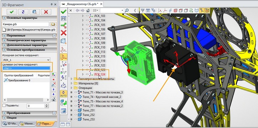Click the preview magnifier button in 3D Фрагмент

point(35,12)
